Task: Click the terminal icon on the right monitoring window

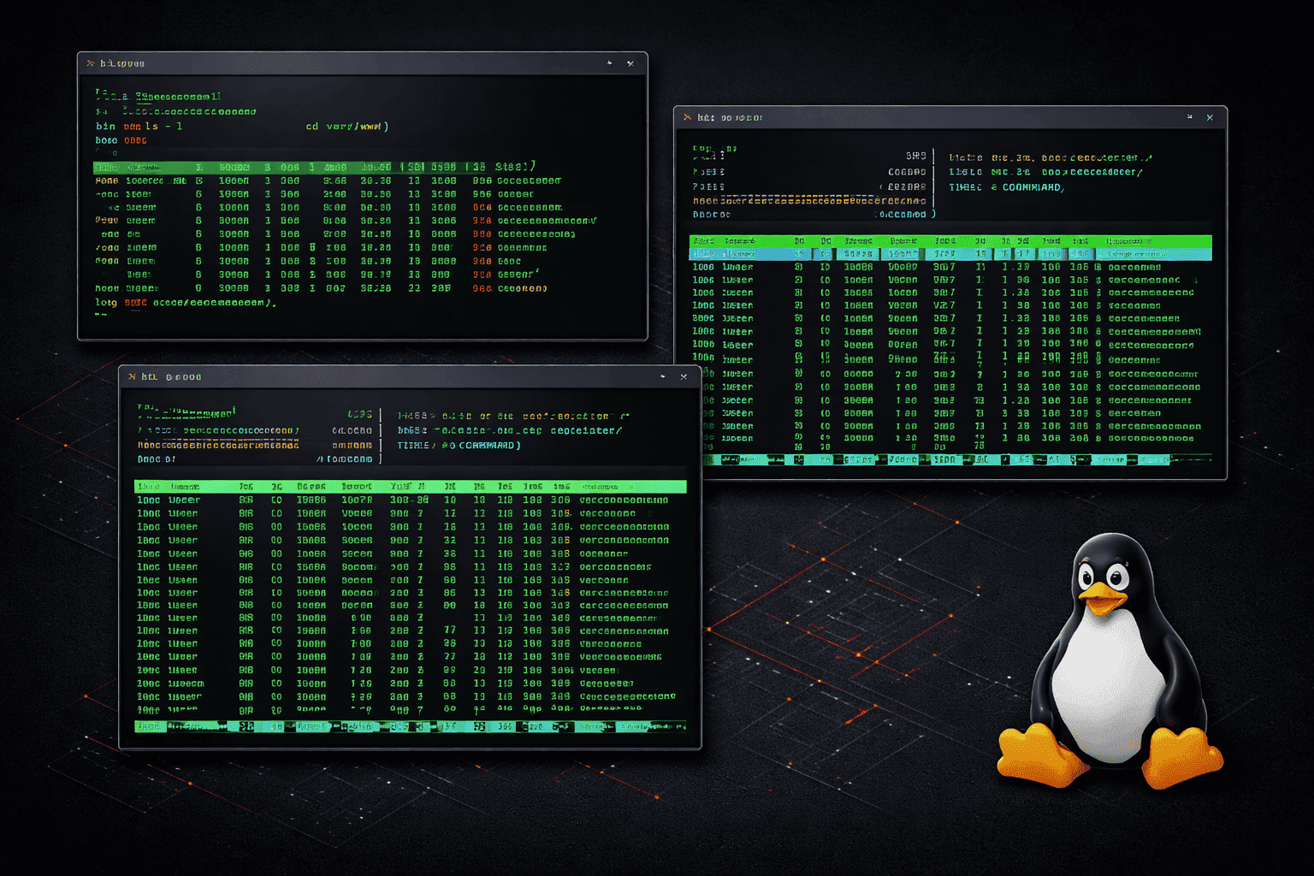Action: [x=689, y=117]
